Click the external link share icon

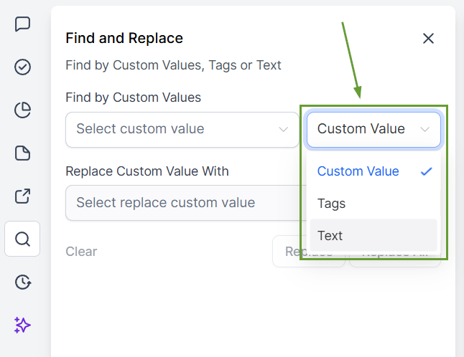[x=22, y=196]
